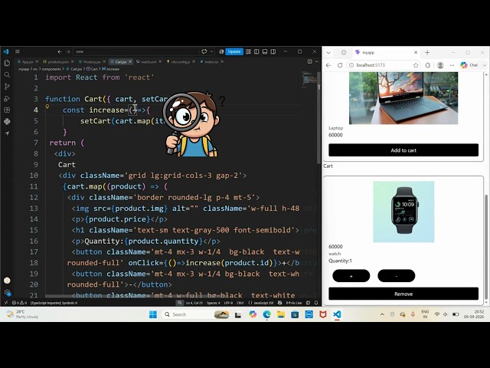
Task: Open the remote window indicator in status bar
Action: click(x=5, y=303)
